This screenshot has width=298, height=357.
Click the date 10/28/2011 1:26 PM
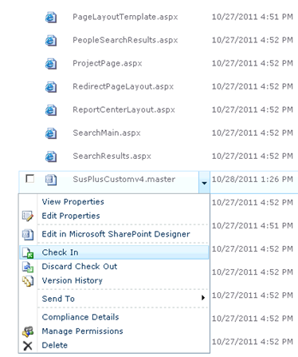pyautogui.click(x=253, y=179)
